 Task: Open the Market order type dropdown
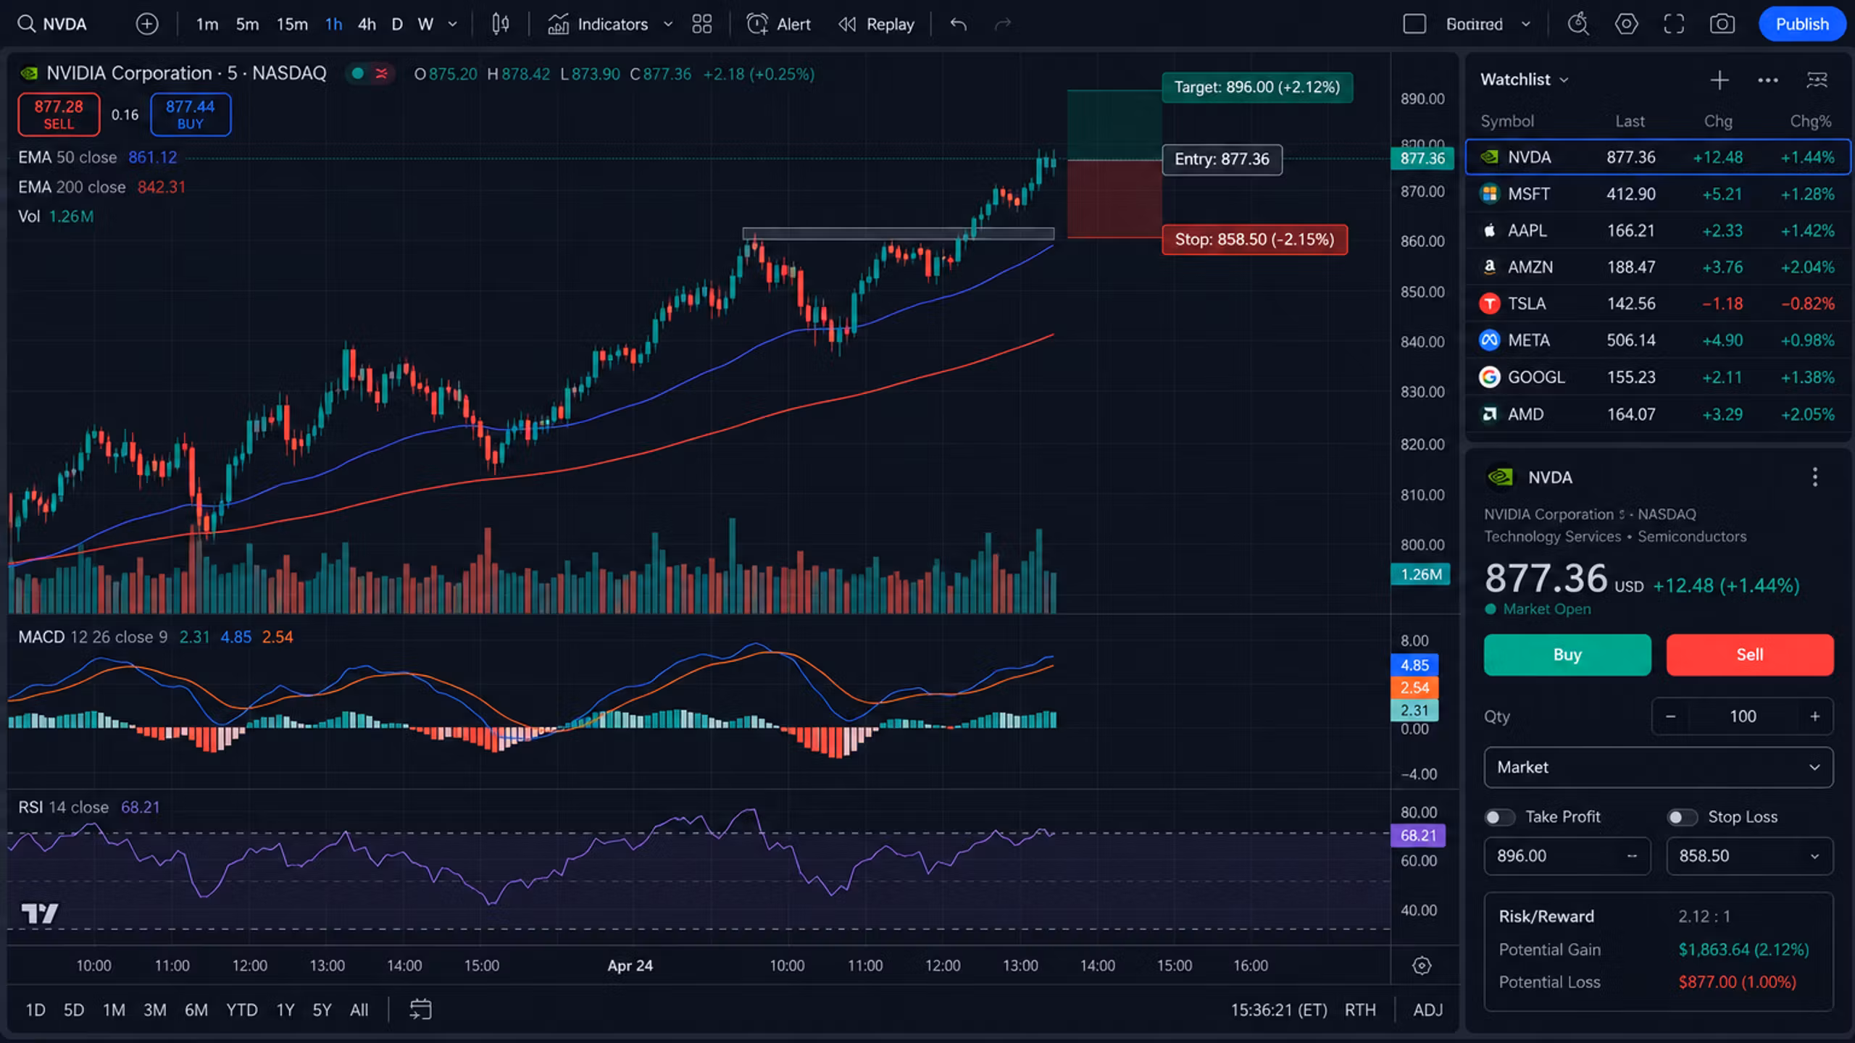pos(1659,767)
